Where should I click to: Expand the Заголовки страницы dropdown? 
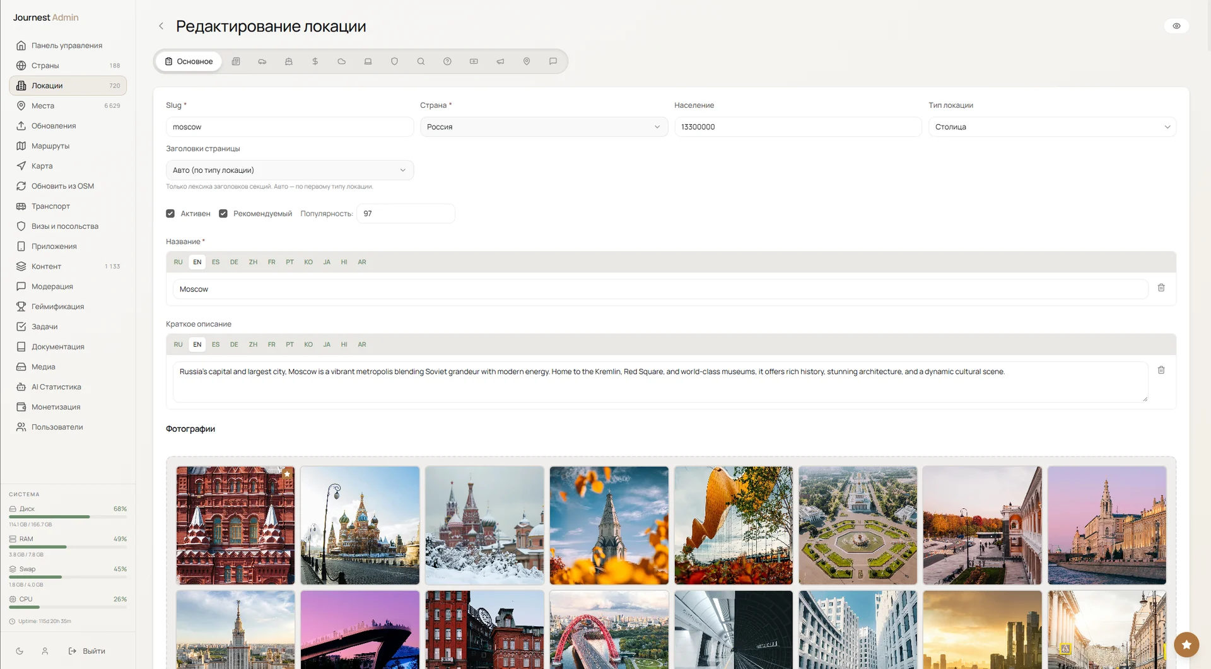[290, 170]
